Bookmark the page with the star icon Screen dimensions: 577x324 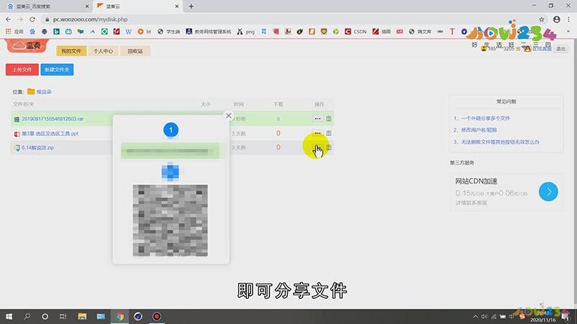pyautogui.click(x=542, y=19)
